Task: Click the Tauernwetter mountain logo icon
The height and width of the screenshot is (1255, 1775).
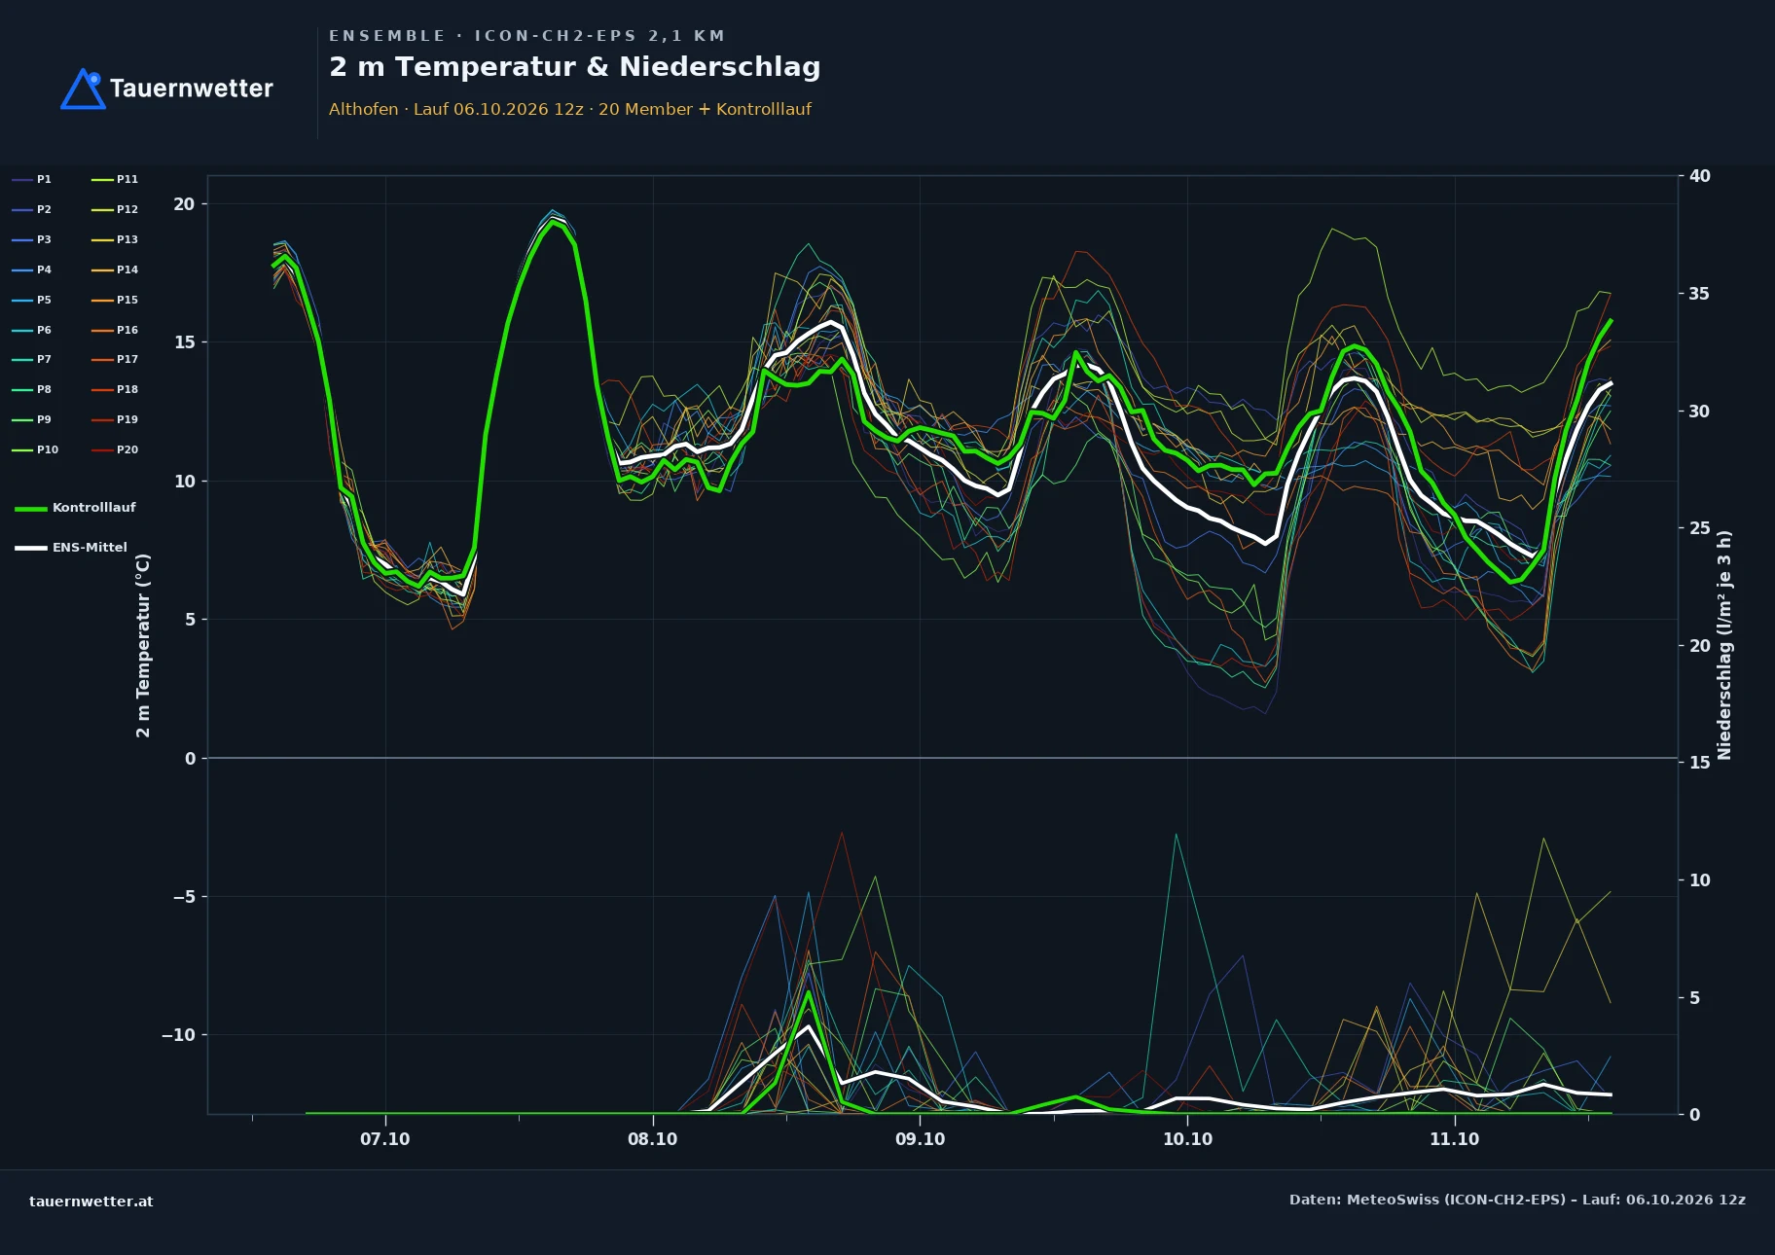Action: point(84,89)
